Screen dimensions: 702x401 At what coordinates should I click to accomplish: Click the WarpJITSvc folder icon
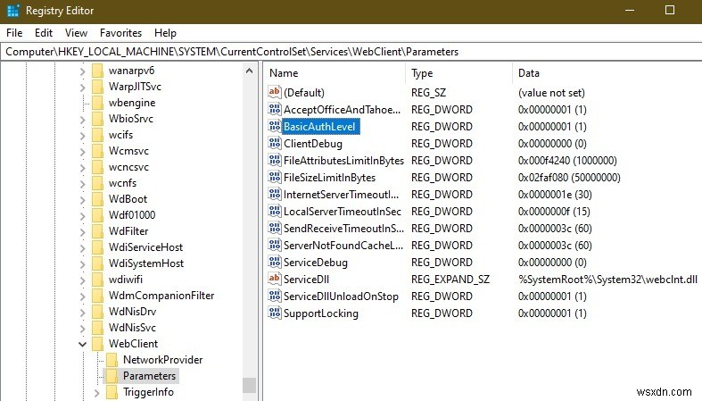(97, 87)
